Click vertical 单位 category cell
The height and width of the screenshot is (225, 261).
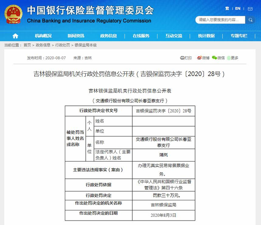pos(89,148)
